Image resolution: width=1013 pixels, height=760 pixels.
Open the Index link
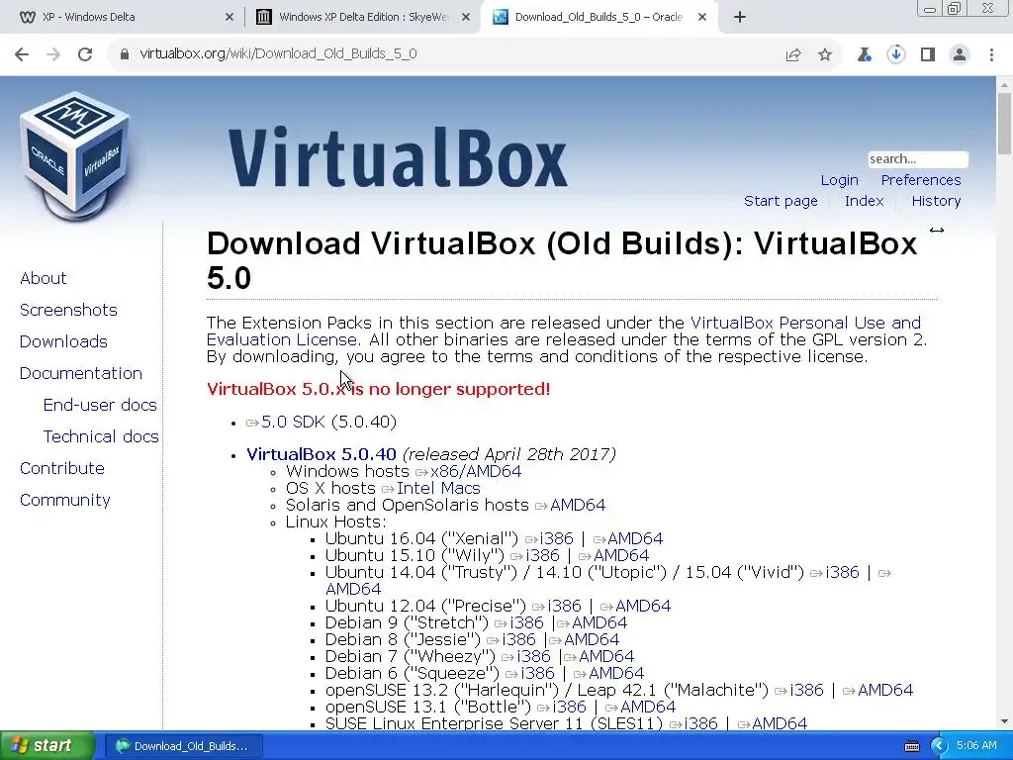click(x=864, y=201)
